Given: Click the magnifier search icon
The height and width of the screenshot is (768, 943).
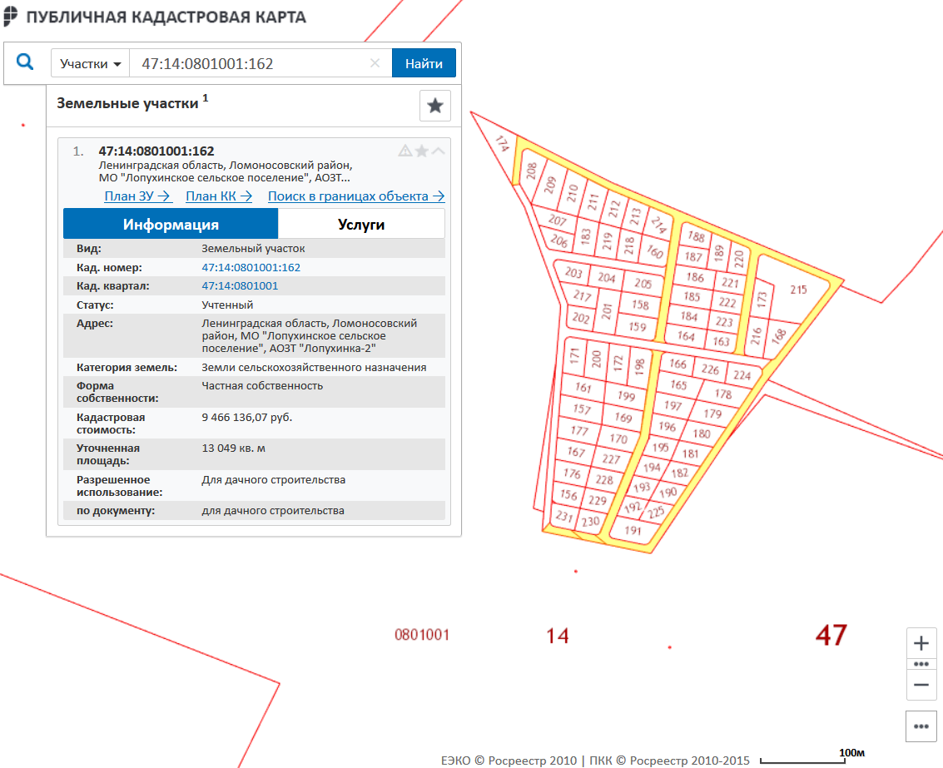Looking at the screenshot, I should 25,62.
